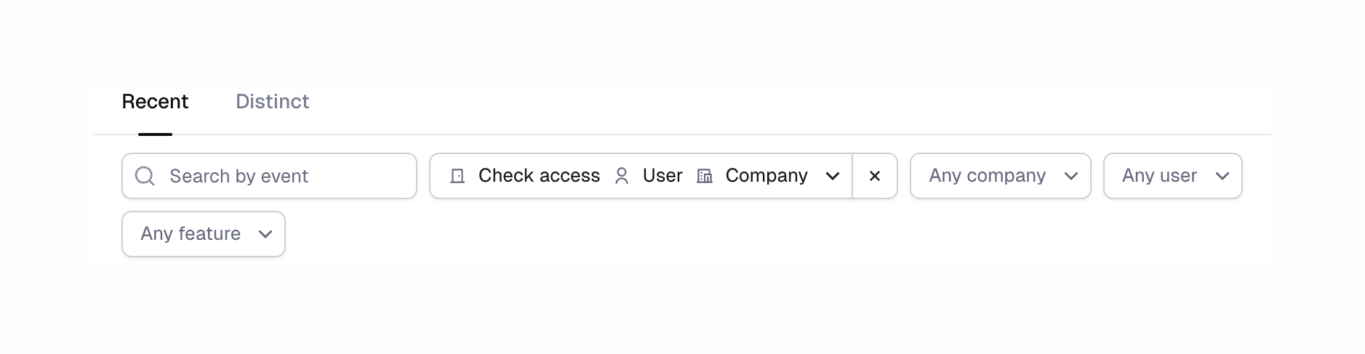This screenshot has height=354, width=1365.
Task: Click the Company building icon
Action: (x=705, y=176)
